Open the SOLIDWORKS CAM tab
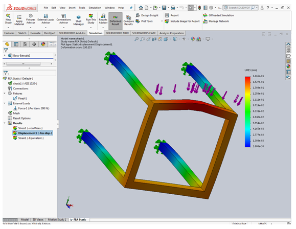Viewport: 296px width, 229px height. pyautogui.click(x=144, y=33)
